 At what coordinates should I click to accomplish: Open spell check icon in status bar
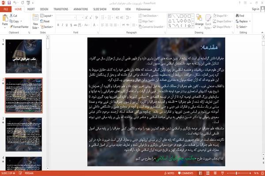tap(20, 173)
